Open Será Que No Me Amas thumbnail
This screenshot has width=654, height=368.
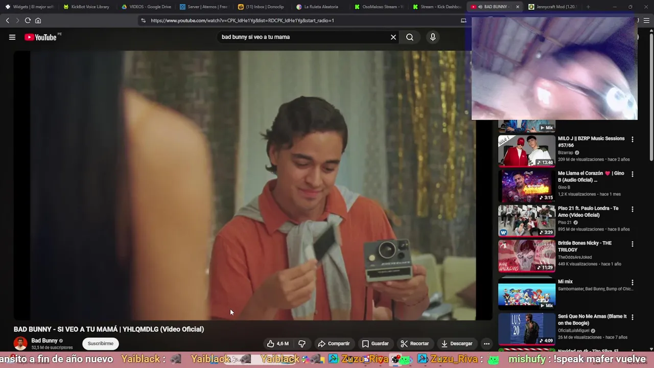pos(527,329)
